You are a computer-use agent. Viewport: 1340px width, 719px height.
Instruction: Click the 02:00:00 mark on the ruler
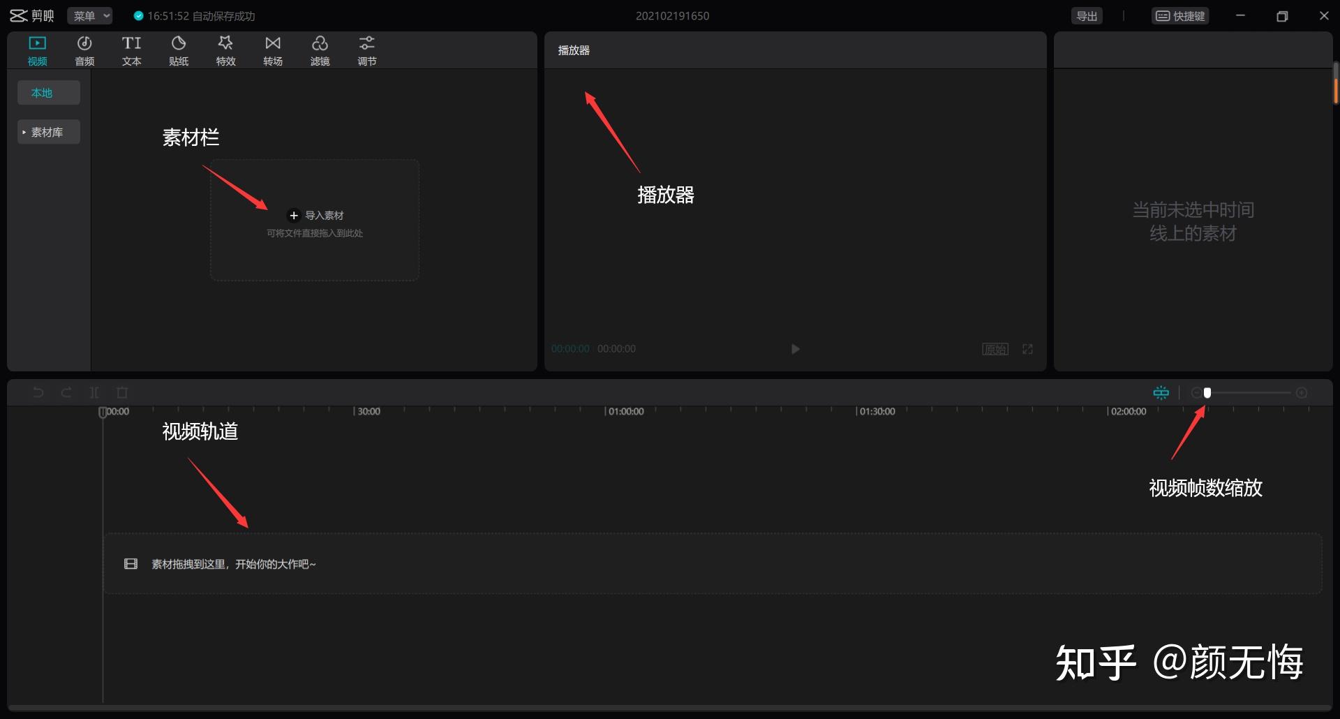[1128, 411]
